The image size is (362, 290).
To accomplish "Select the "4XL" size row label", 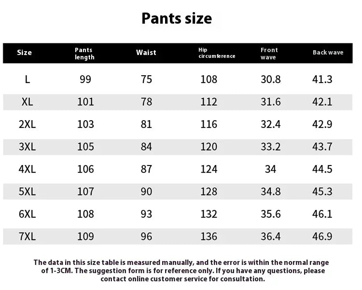I will pyautogui.click(x=28, y=169).
